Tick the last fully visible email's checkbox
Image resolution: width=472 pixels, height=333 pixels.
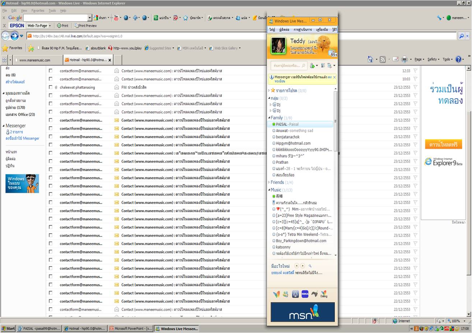click(x=51, y=309)
